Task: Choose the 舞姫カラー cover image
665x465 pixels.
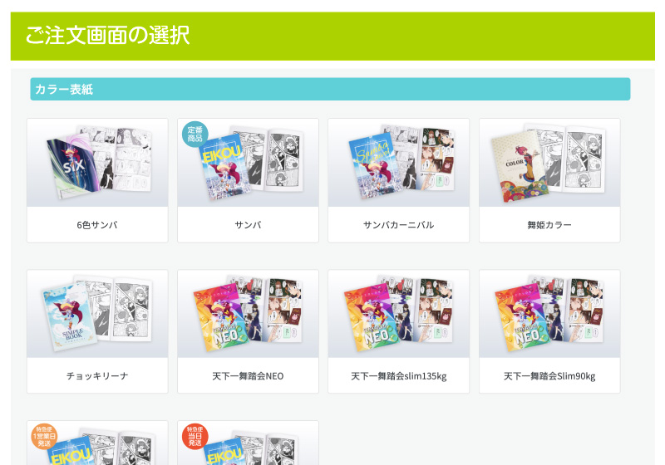Action: [x=549, y=163]
